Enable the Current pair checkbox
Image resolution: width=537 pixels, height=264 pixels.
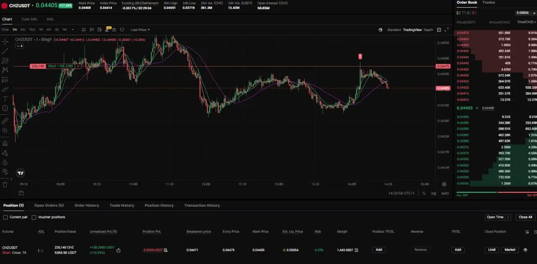click(x=5, y=217)
